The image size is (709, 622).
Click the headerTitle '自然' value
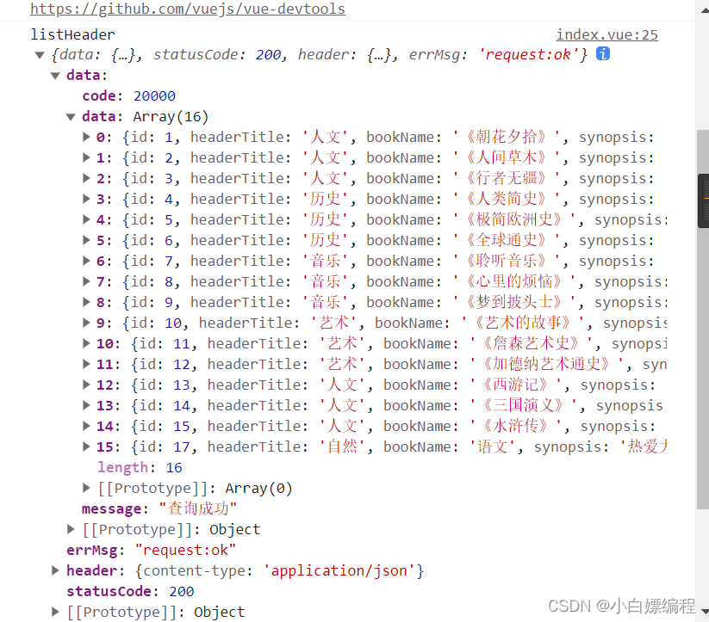pyautogui.click(x=342, y=446)
